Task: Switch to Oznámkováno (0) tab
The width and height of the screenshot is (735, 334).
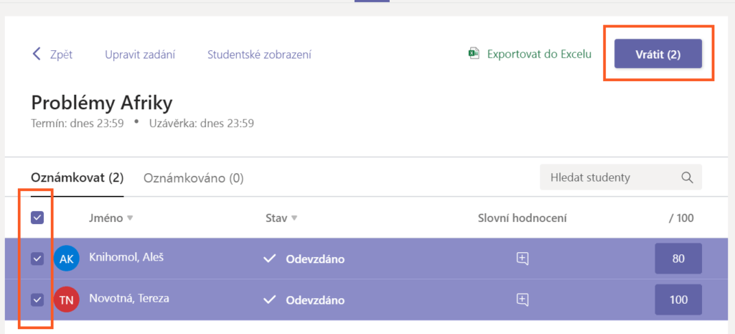Action: click(193, 177)
